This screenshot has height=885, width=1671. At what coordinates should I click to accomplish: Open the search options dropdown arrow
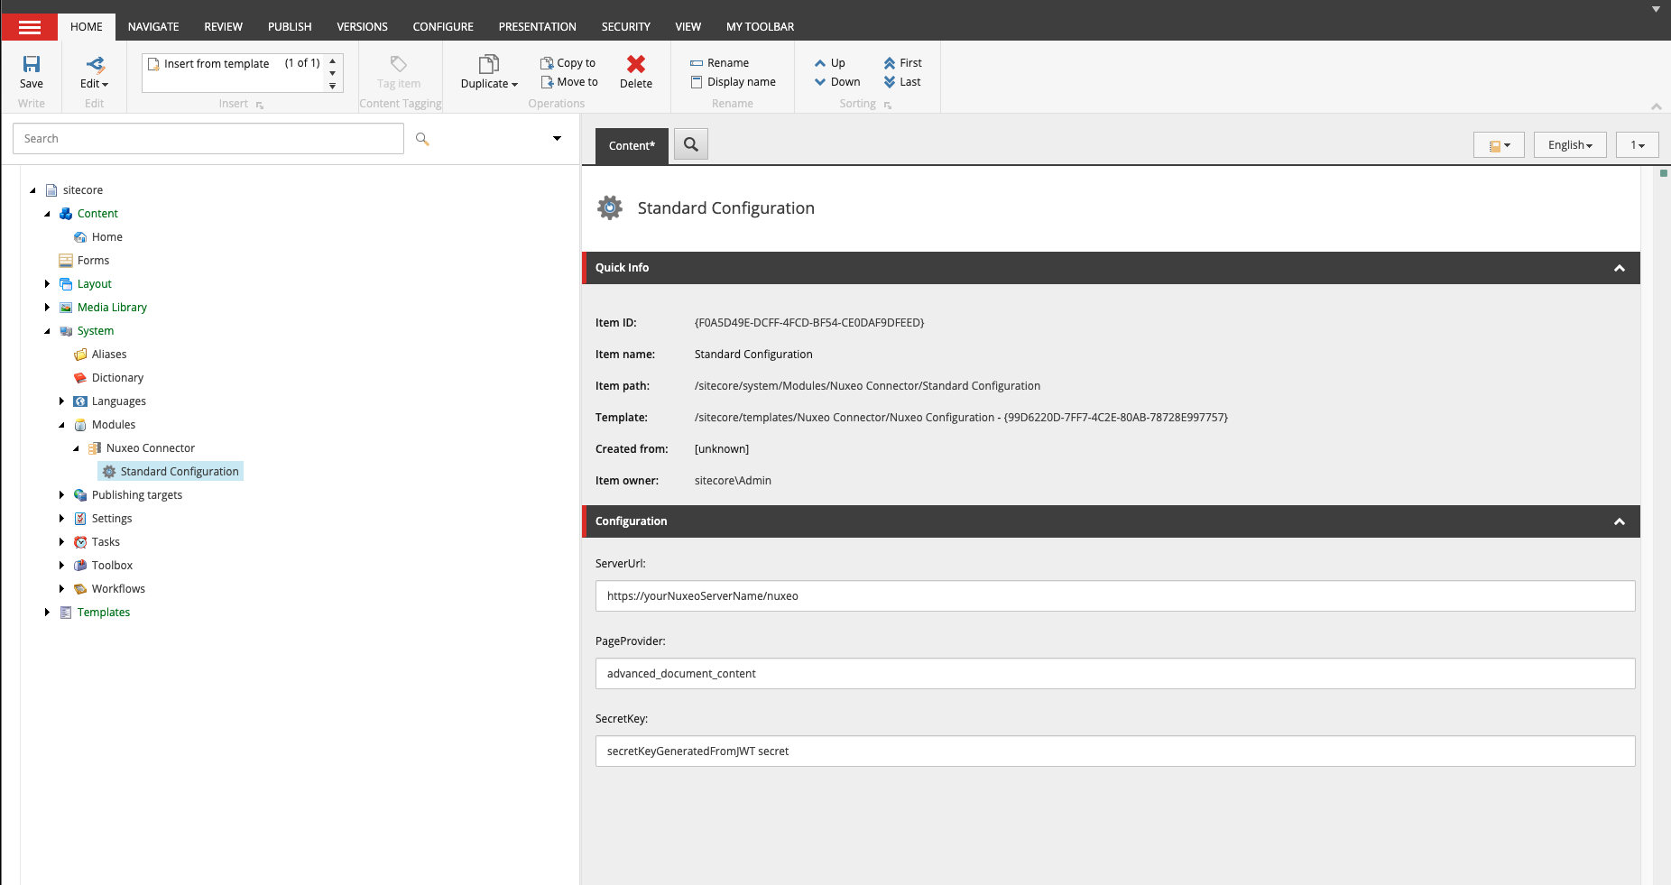(x=557, y=139)
